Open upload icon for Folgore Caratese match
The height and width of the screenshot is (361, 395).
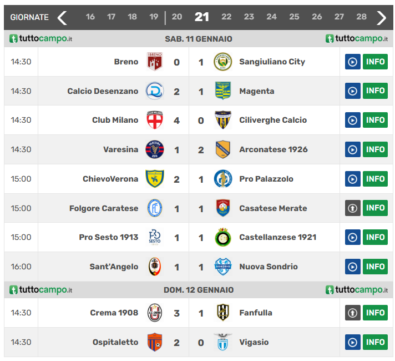click(352, 208)
